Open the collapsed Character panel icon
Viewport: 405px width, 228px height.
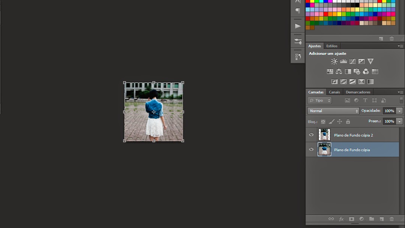298,1
